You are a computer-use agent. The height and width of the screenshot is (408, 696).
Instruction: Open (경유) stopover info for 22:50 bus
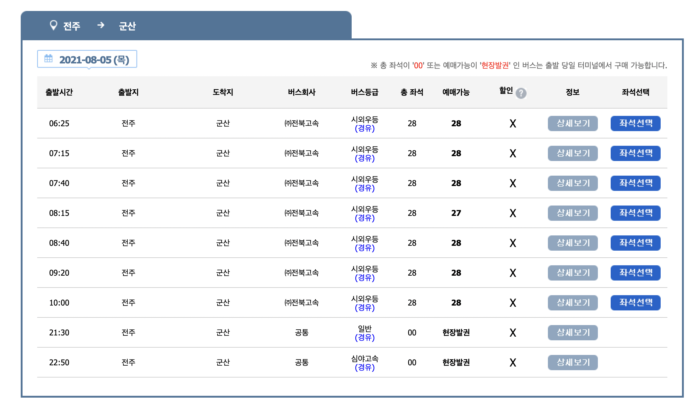click(364, 367)
